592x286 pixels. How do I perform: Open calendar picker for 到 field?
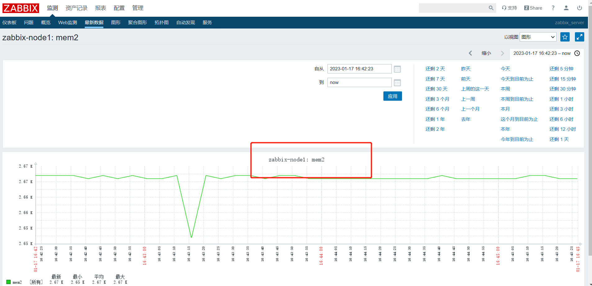(397, 82)
